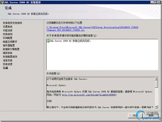
Task: Select the 安装配置规则 step in sidebar
Action: tap(10, 56)
